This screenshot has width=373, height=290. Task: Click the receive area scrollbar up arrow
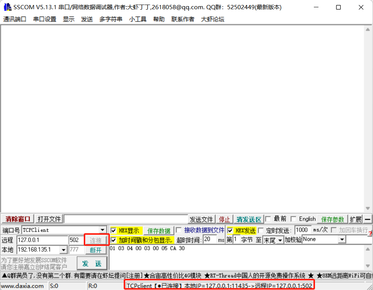(368, 30)
